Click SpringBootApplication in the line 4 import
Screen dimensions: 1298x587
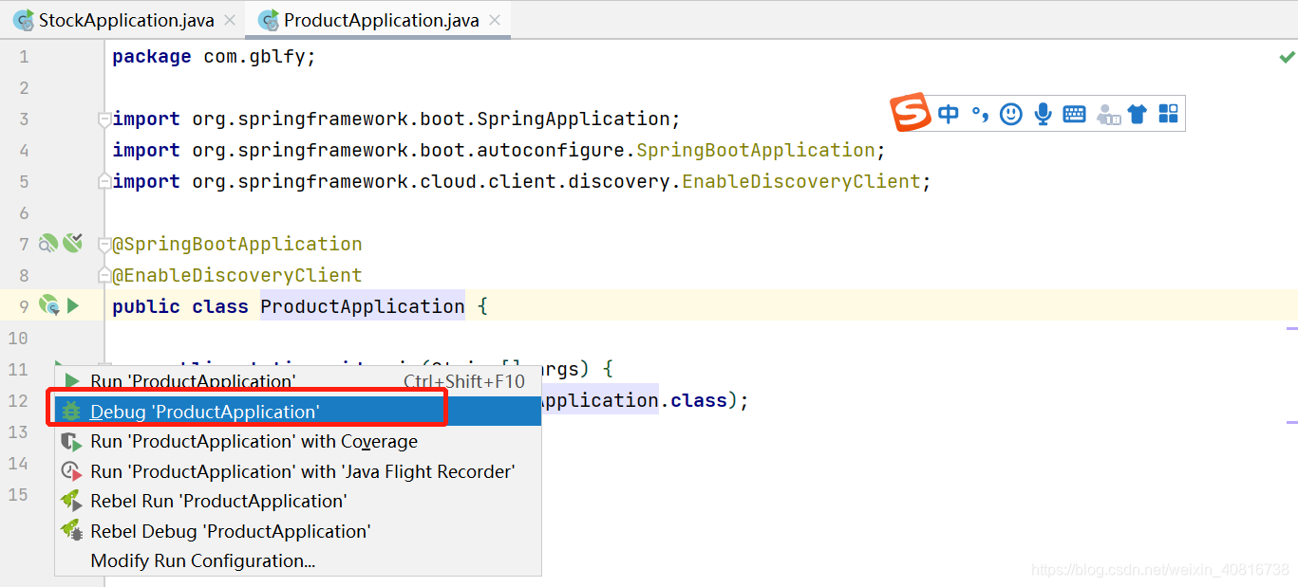click(x=756, y=150)
